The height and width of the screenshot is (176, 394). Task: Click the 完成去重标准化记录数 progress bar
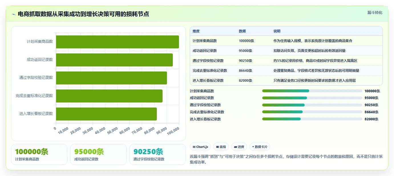[x=312, y=112]
